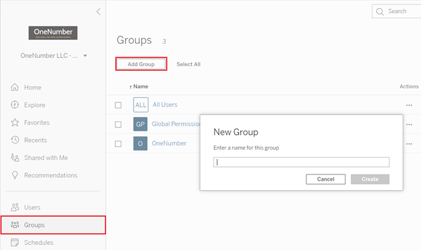Click the Home house icon in sidebar
The height and width of the screenshot is (250, 421).
pyautogui.click(x=15, y=87)
